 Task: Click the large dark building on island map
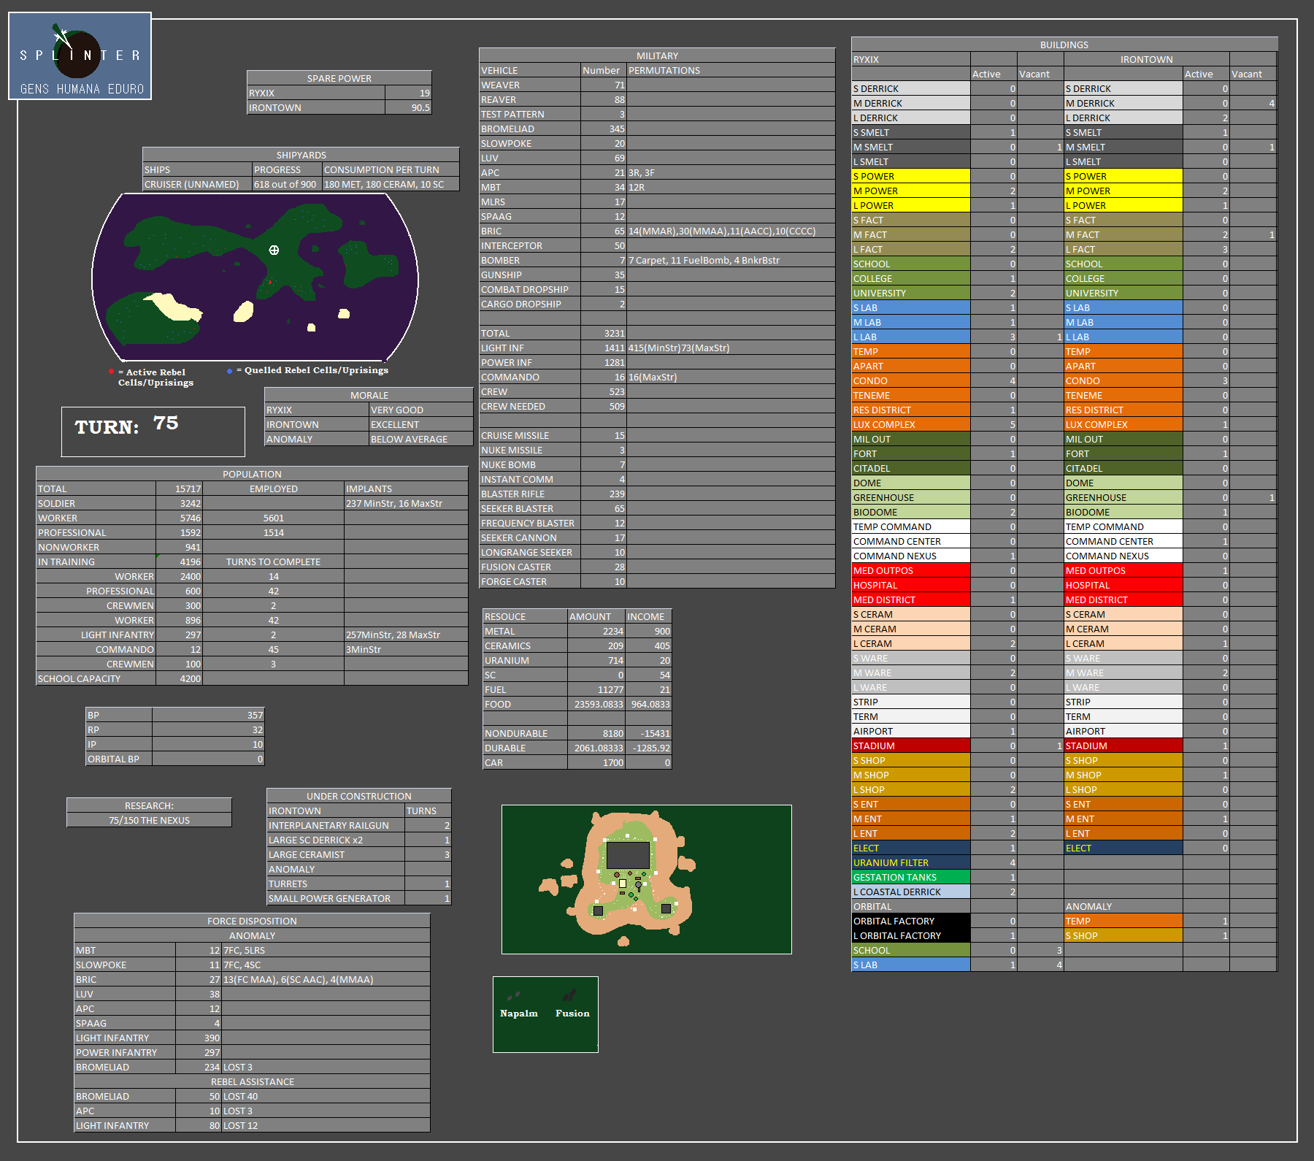(x=628, y=855)
